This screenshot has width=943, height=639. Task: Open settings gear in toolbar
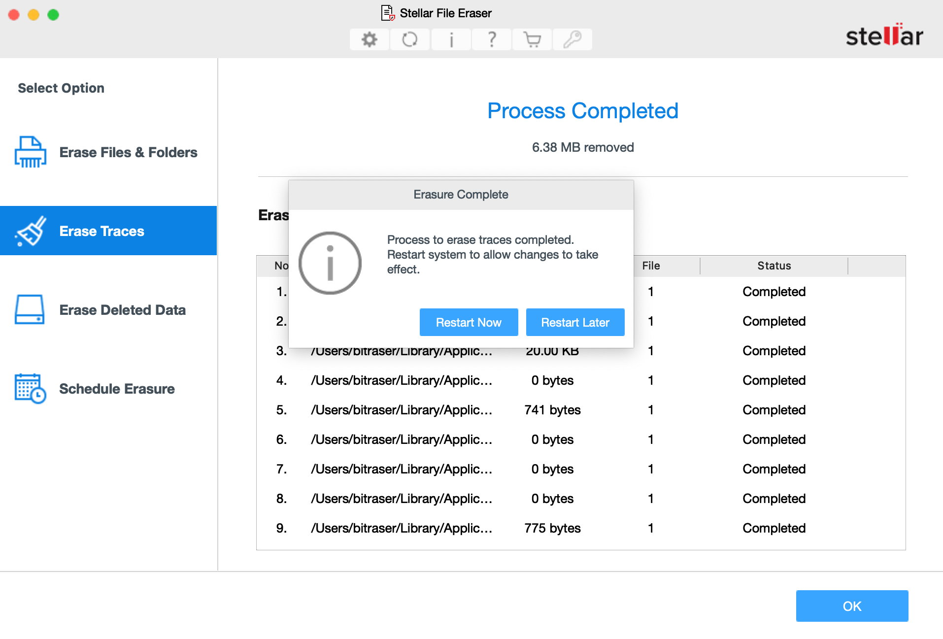(x=370, y=39)
